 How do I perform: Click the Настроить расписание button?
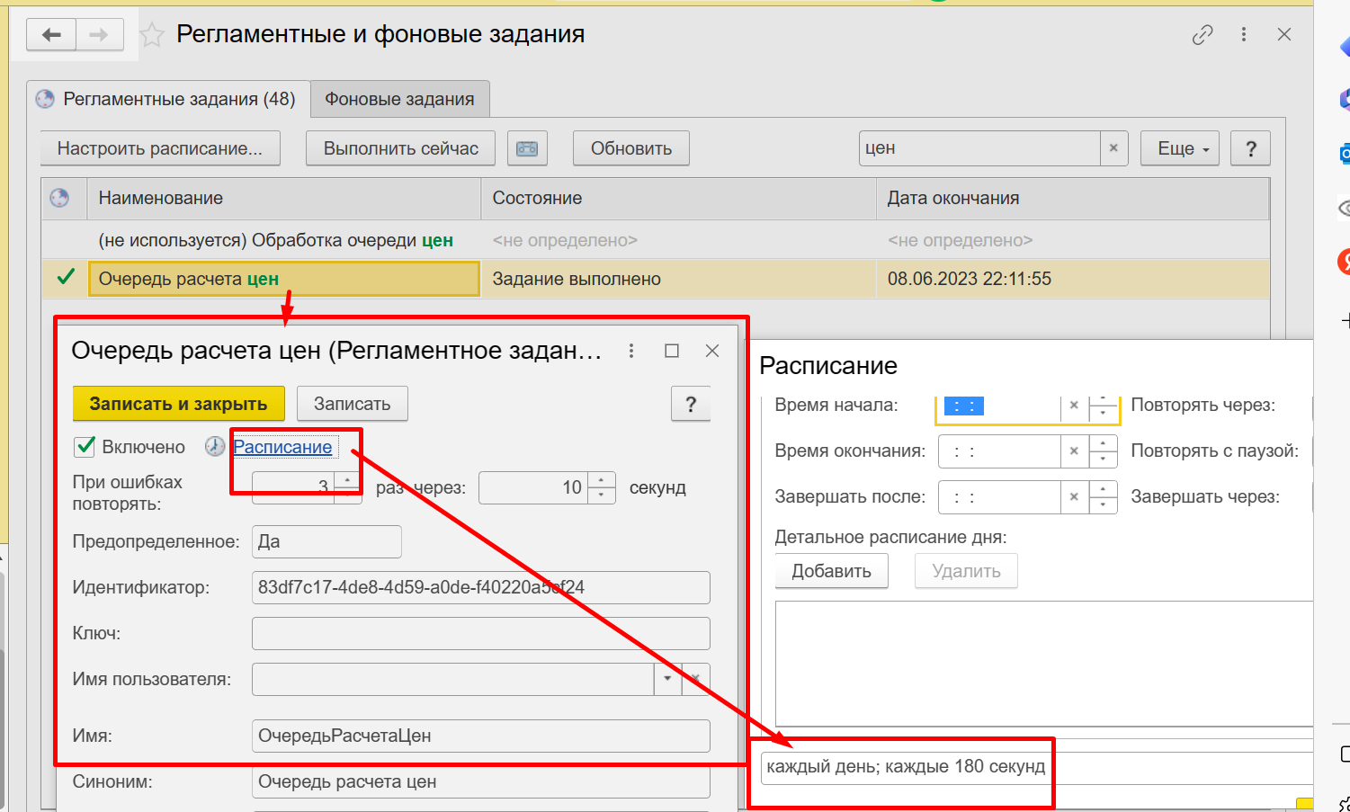tap(160, 148)
